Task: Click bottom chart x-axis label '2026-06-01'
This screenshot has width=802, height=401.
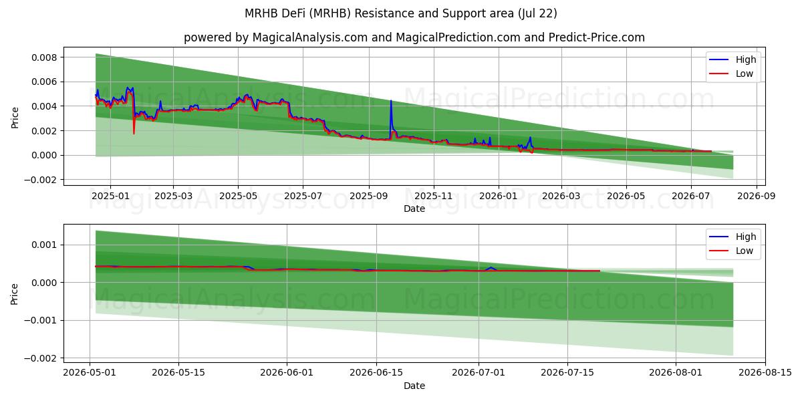Action: click(x=287, y=374)
